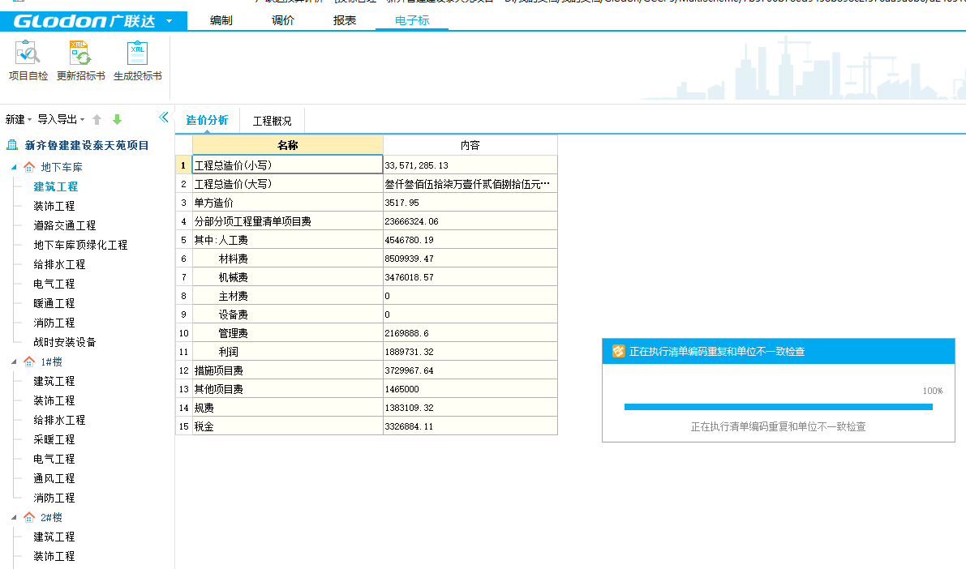Image resolution: width=966 pixels, height=569 pixels.
Task: Select 采暖工程 under 1#楼
Action: [54, 439]
